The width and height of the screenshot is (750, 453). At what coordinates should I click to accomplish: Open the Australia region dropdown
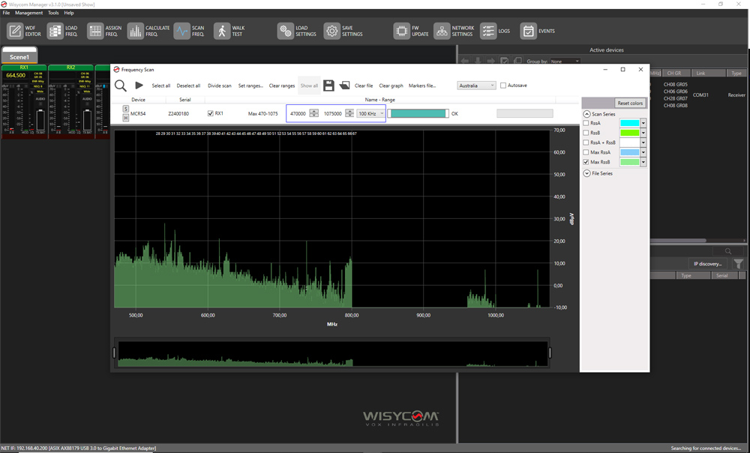[x=476, y=85]
